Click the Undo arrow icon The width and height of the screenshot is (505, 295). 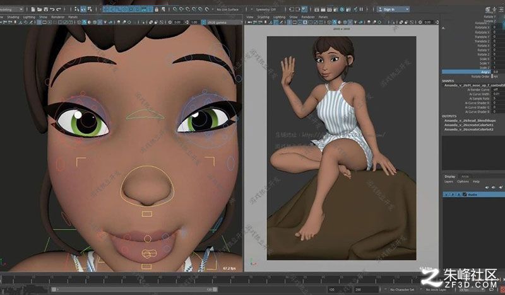tap(52, 9)
